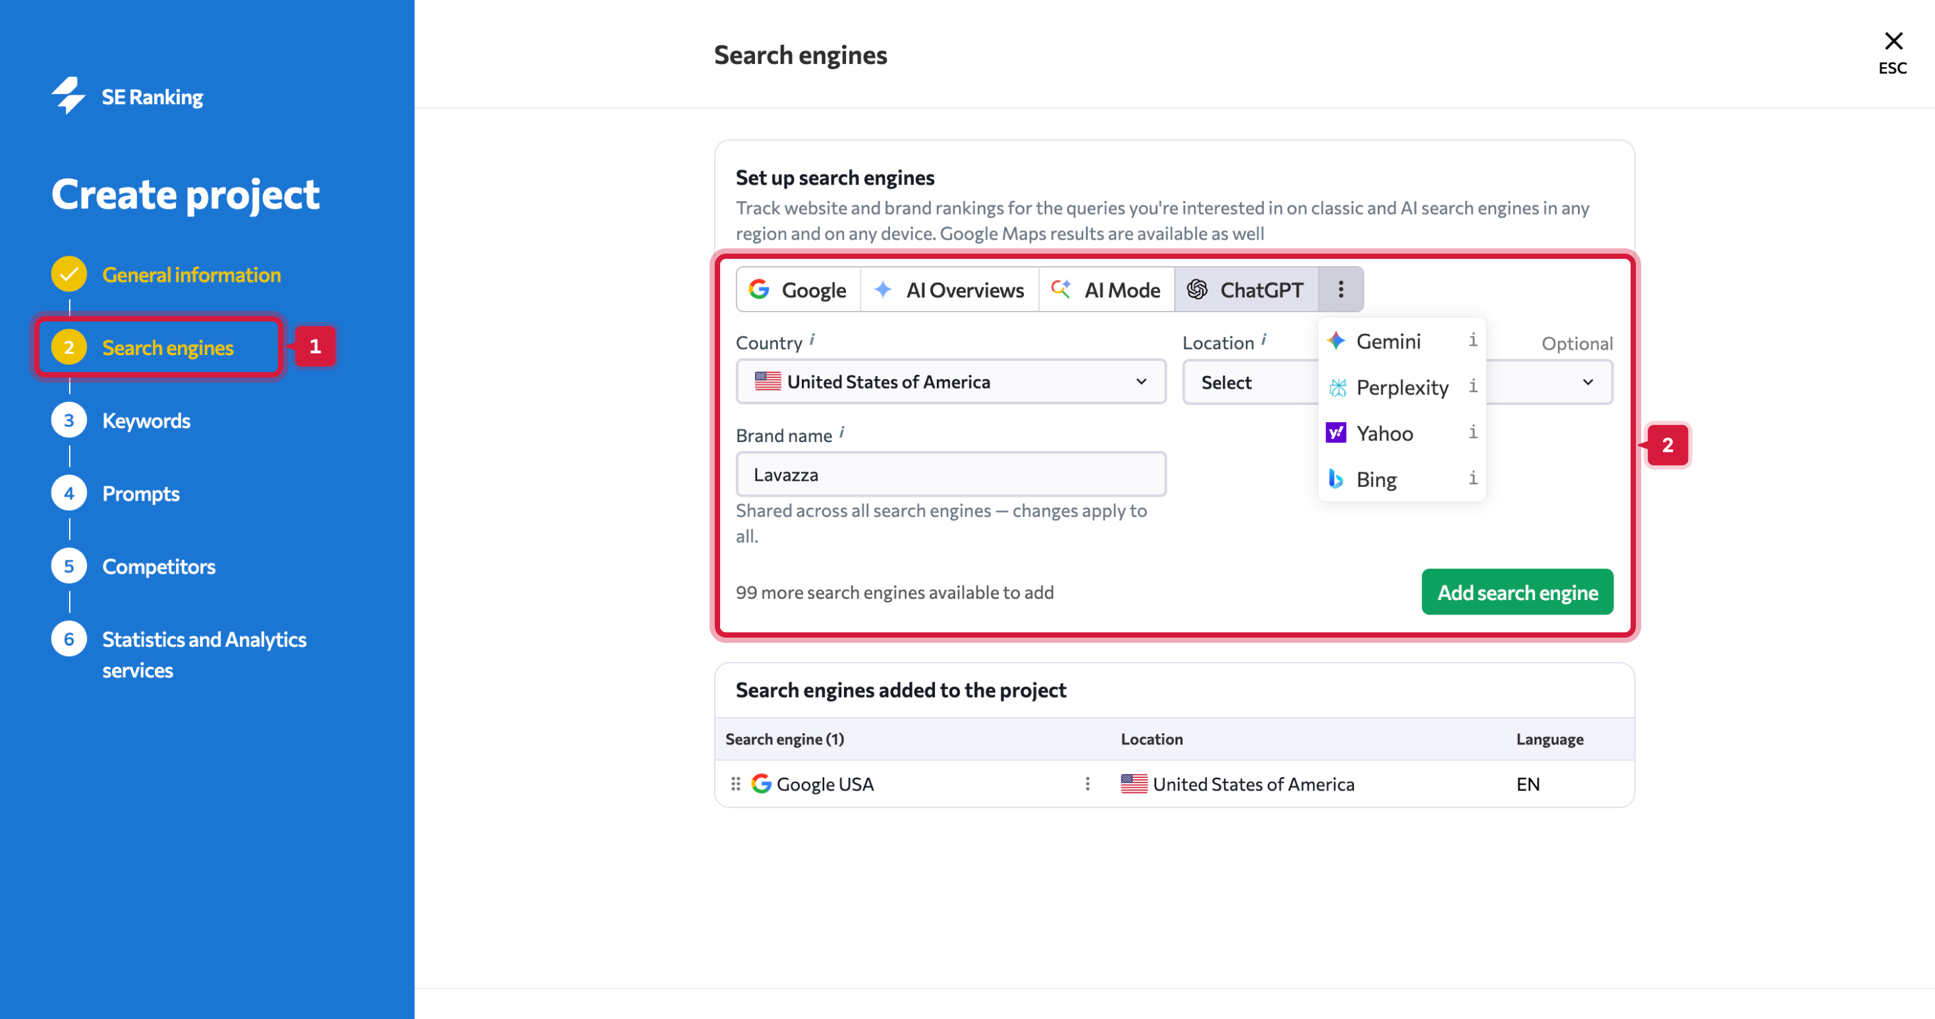Click the info icon next to Gemini
1935x1019 pixels.
[1472, 341]
